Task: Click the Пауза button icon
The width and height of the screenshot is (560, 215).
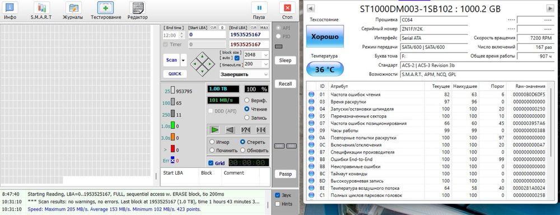Action: 259,7
